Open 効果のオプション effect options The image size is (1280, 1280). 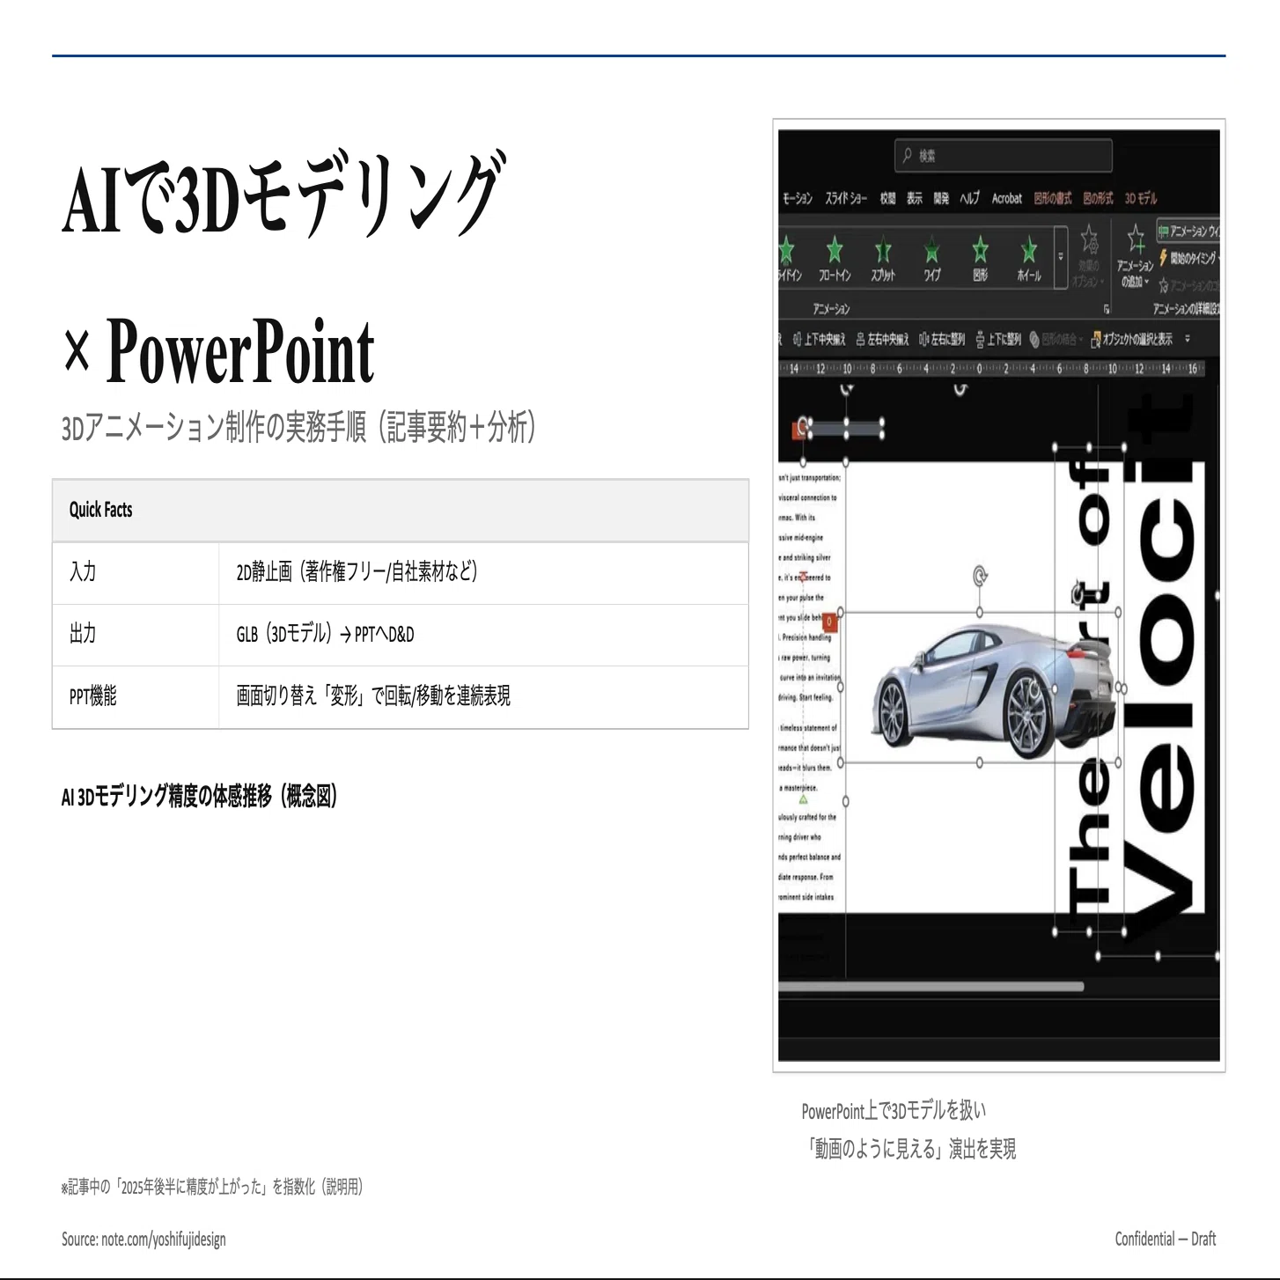pyautogui.click(x=1088, y=256)
